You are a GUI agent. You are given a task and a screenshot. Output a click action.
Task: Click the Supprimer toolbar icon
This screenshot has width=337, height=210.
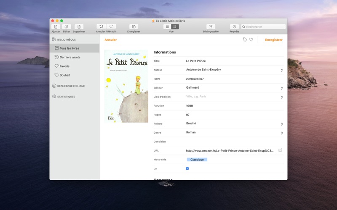pyautogui.click(x=79, y=26)
